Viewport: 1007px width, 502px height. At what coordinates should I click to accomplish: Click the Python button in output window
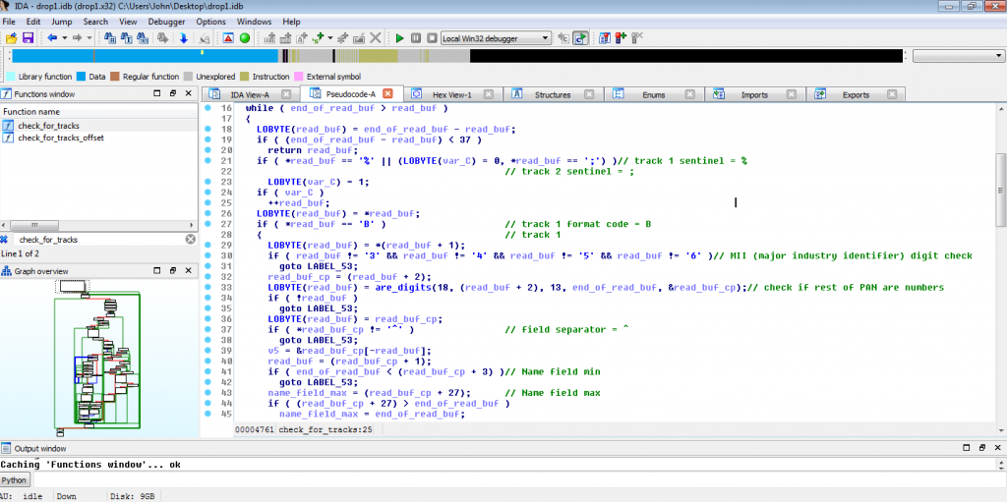(15, 480)
